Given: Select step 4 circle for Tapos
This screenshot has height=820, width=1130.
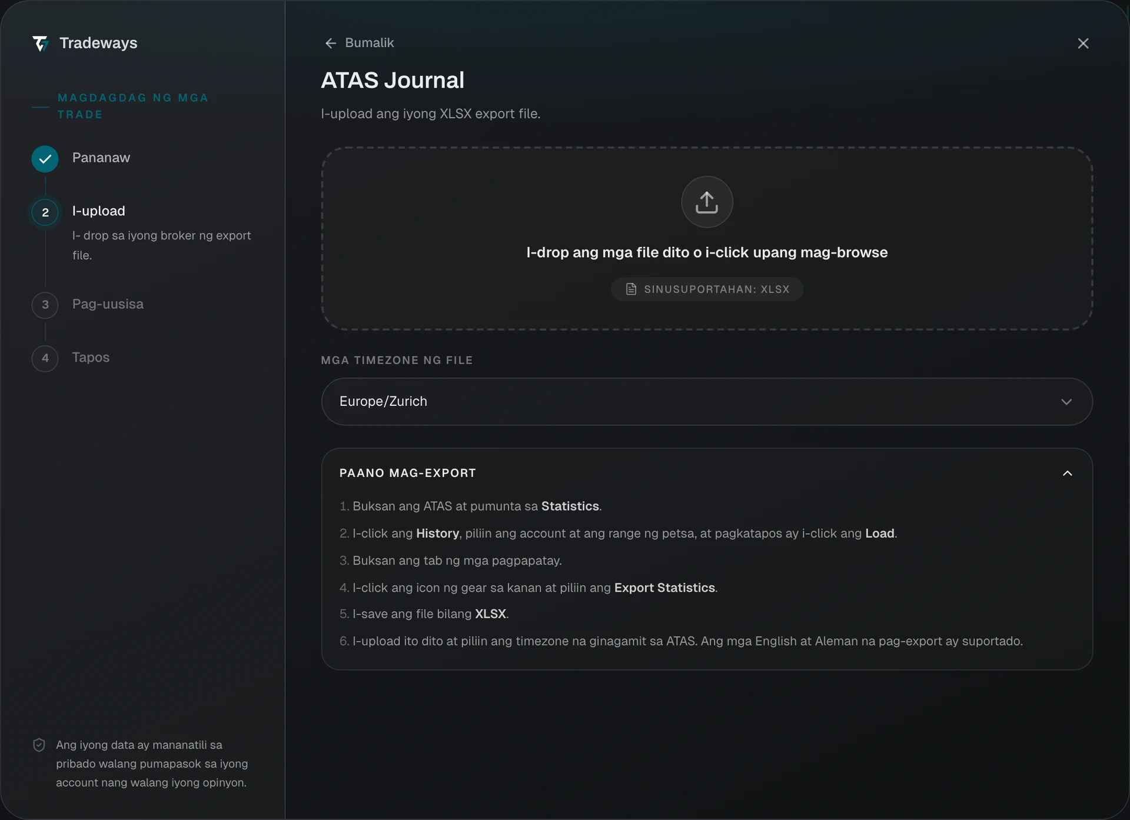Looking at the screenshot, I should tap(45, 358).
